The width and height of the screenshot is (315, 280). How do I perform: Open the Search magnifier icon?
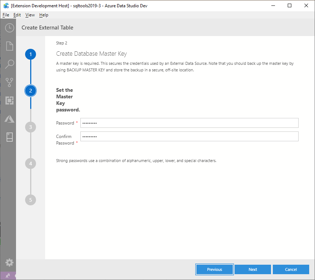click(9, 64)
